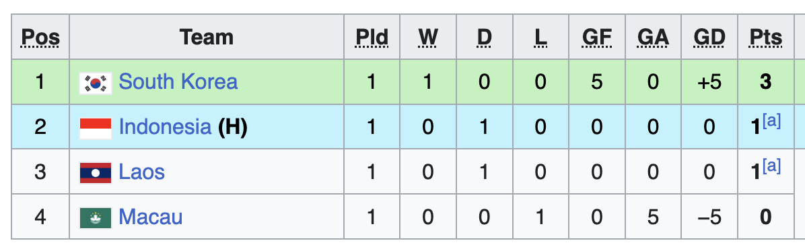This screenshot has height=245, width=805.
Task: Click the South Korea flag icon
Action: pos(96,83)
